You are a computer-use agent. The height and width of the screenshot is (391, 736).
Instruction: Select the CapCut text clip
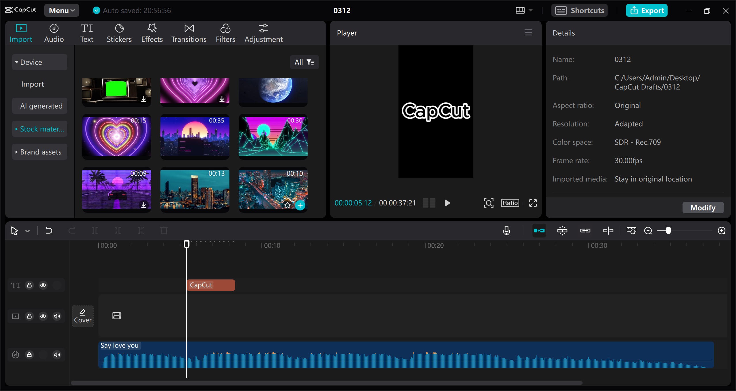[x=211, y=285]
